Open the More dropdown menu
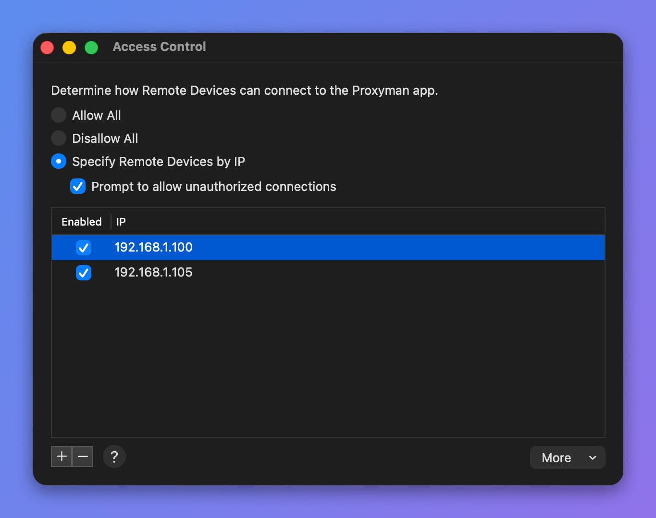The height and width of the screenshot is (518, 656). click(x=568, y=457)
